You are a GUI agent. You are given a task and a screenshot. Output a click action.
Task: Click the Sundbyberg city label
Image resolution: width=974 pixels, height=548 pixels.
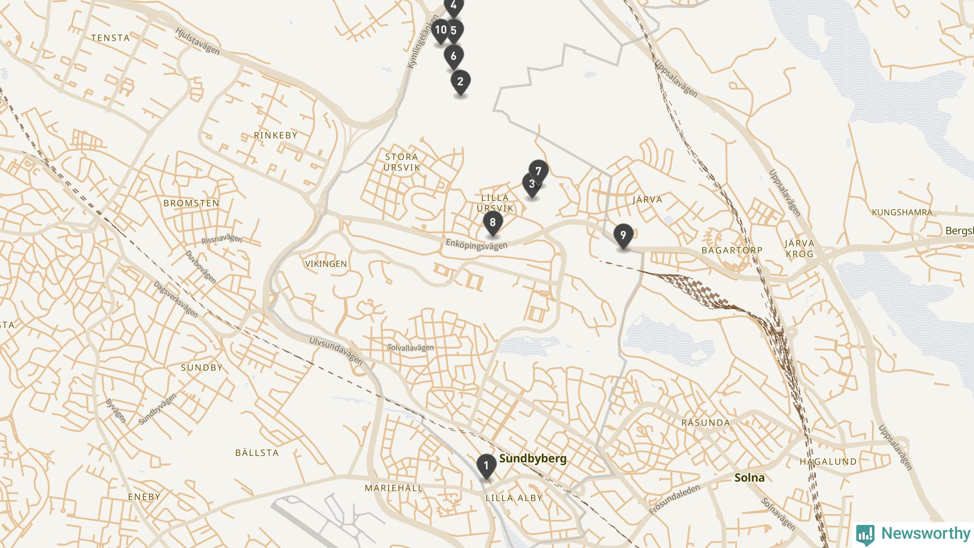pyautogui.click(x=533, y=459)
